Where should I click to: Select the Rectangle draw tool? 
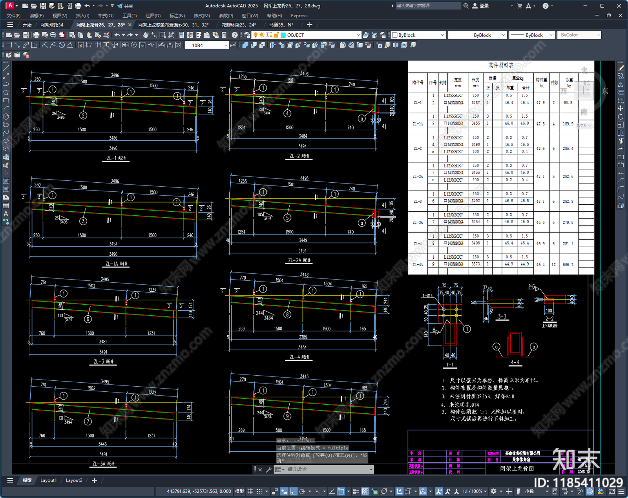coord(6,100)
